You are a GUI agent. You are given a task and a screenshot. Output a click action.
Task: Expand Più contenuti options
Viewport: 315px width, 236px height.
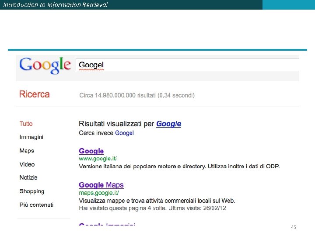point(36,205)
